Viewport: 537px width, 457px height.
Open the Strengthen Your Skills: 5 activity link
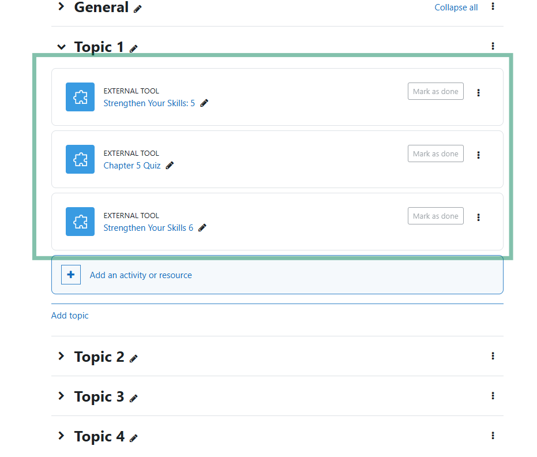[x=149, y=103]
